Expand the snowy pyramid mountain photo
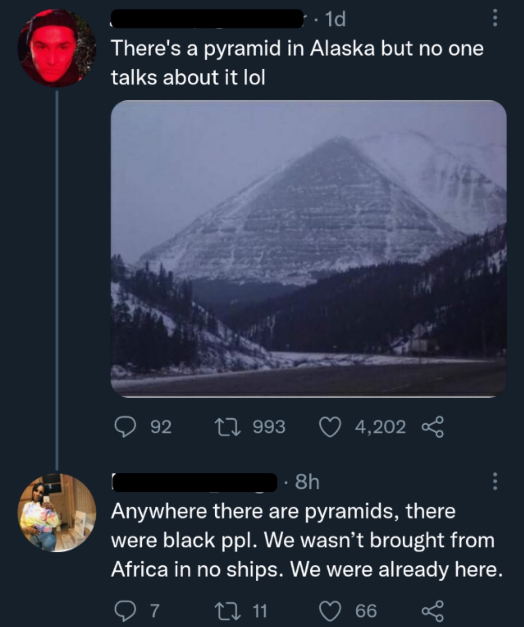The height and width of the screenshot is (627, 524). 308,249
